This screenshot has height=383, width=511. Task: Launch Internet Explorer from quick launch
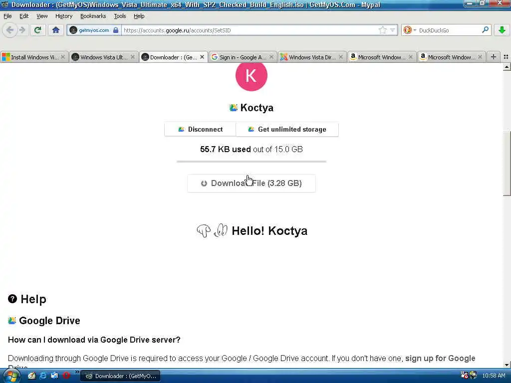[x=43, y=376]
